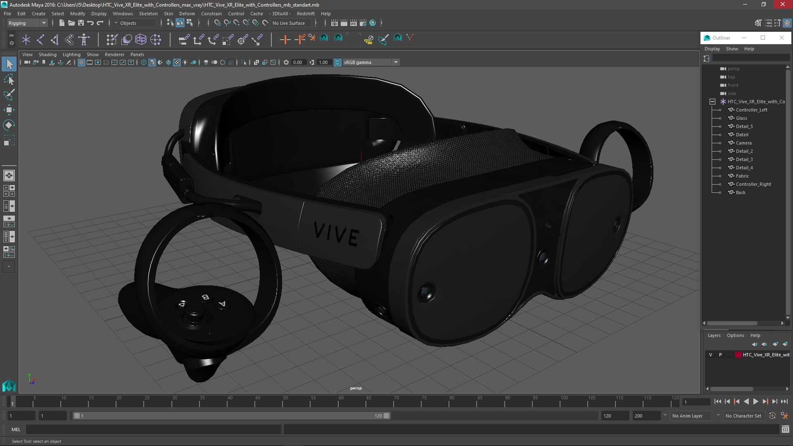Open the sRGB gamma dropdown
Viewport: 793px width, 446px height.
tap(370, 62)
